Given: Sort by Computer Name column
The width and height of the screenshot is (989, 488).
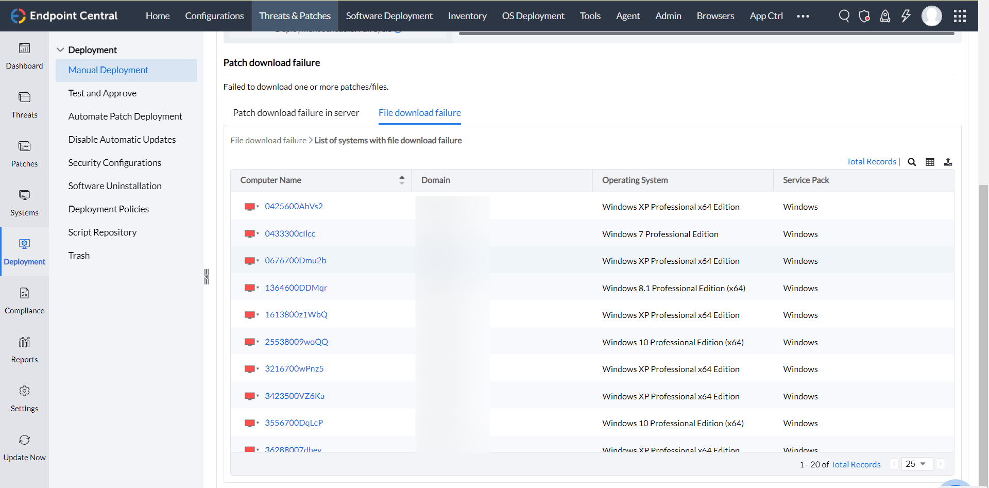Looking at the screenshot, I should 401,180.
